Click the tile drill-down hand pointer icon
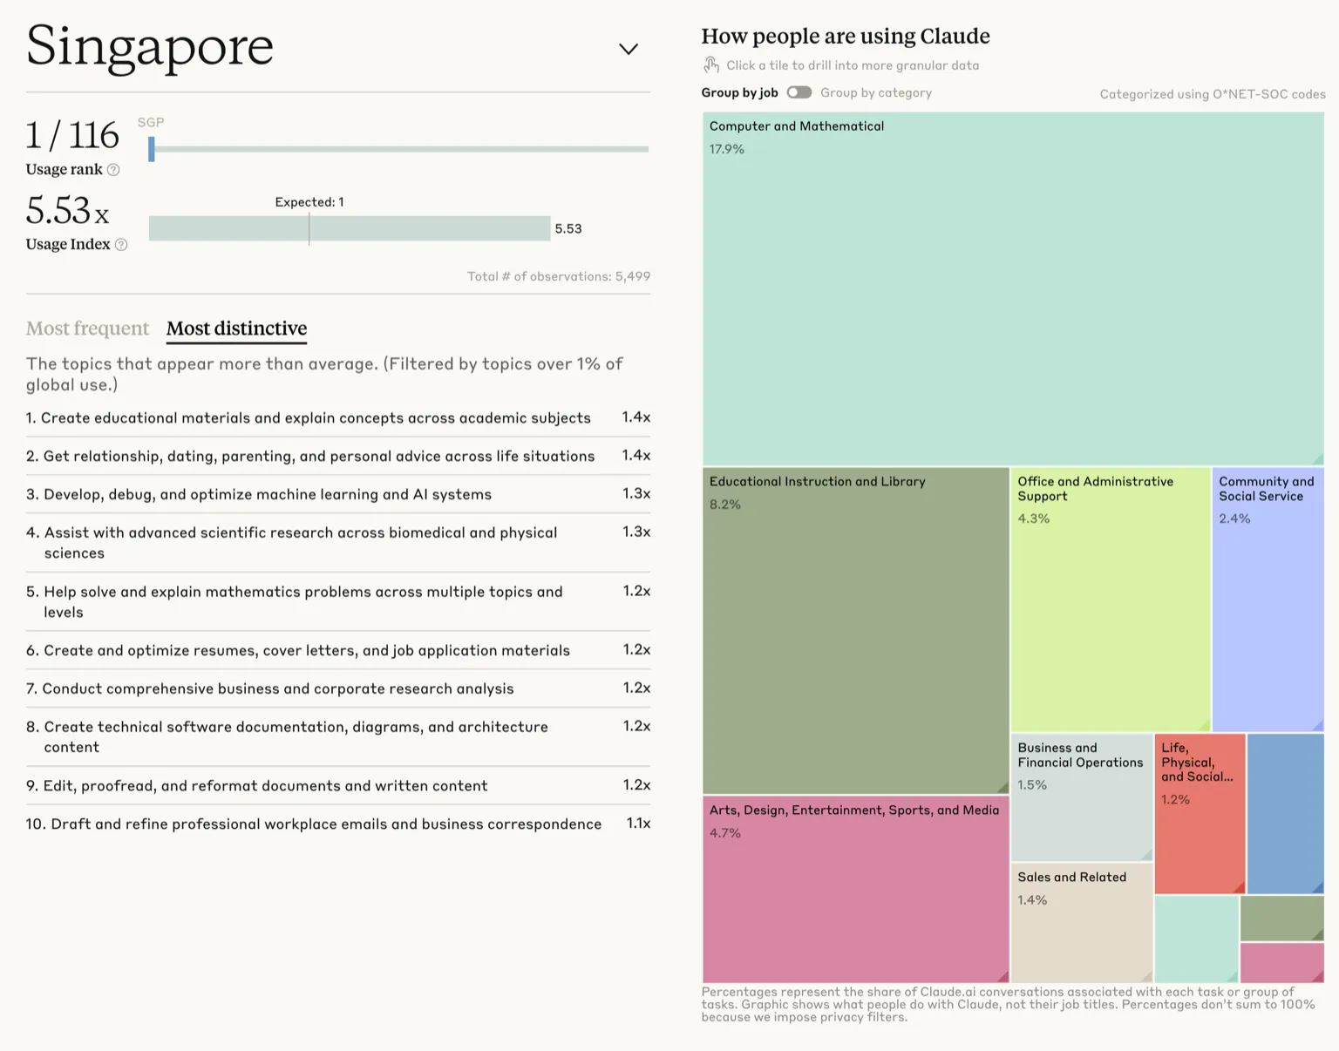 tap(711, 65)
